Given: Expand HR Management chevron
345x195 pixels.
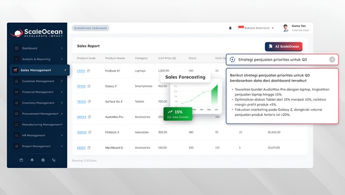Looking at the screenshot, I should 62,135.
